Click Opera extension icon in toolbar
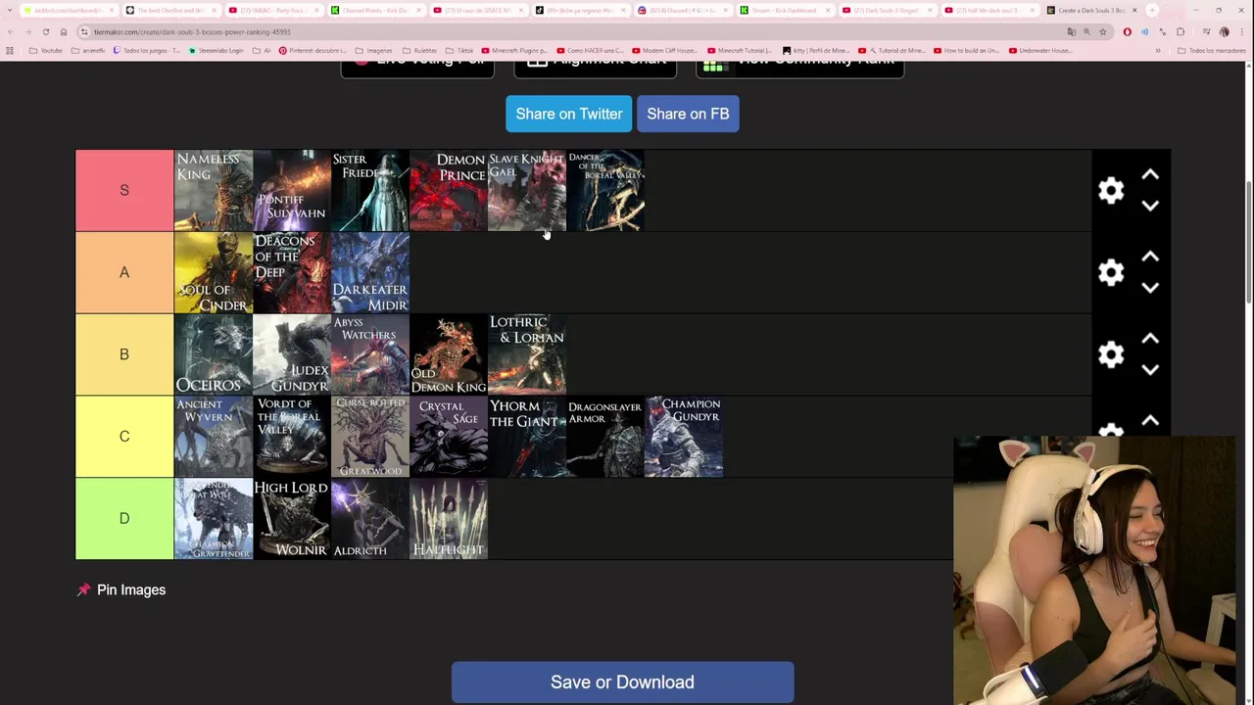Viewport: 1254px width, 705px height. [1128, 32]
